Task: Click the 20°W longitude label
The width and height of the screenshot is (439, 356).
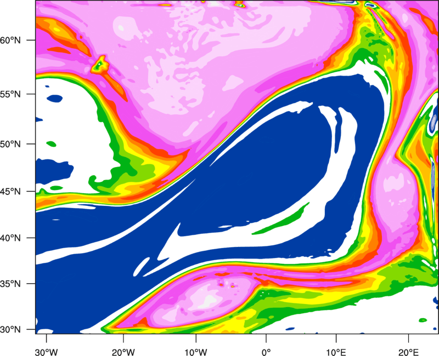Action: click(x=123, y=352)
